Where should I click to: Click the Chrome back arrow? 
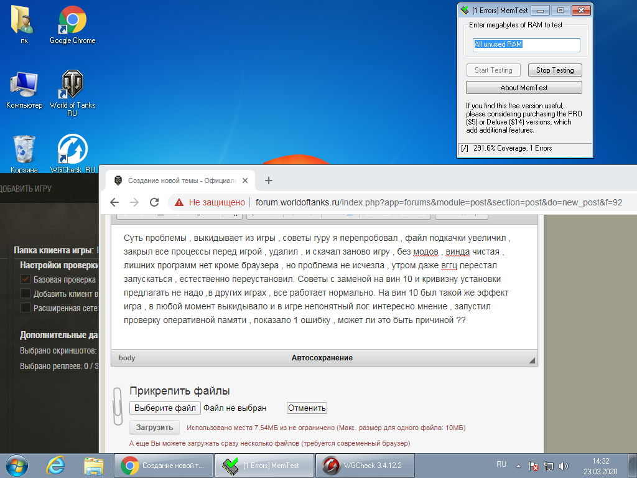pyautogui.click(x=114, y=202)
